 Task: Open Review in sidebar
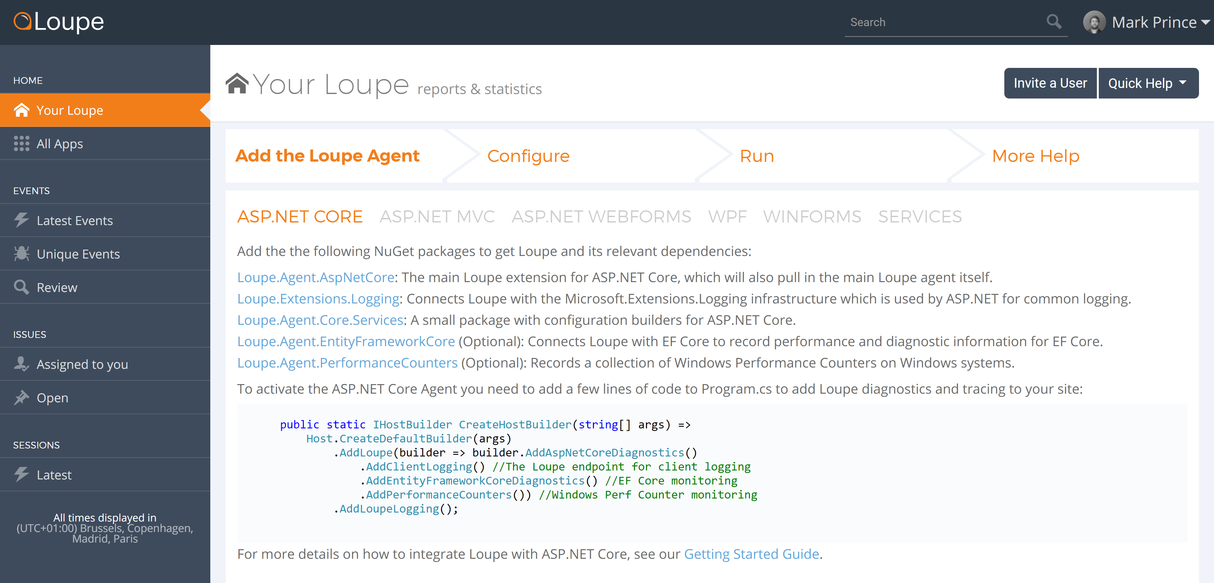point(105,287)
